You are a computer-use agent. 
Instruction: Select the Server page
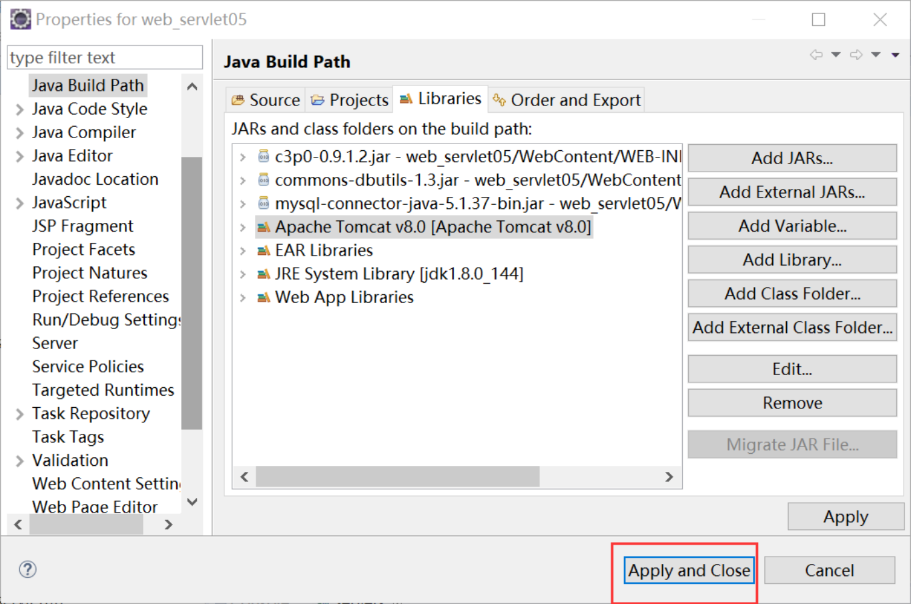[55, 343]
